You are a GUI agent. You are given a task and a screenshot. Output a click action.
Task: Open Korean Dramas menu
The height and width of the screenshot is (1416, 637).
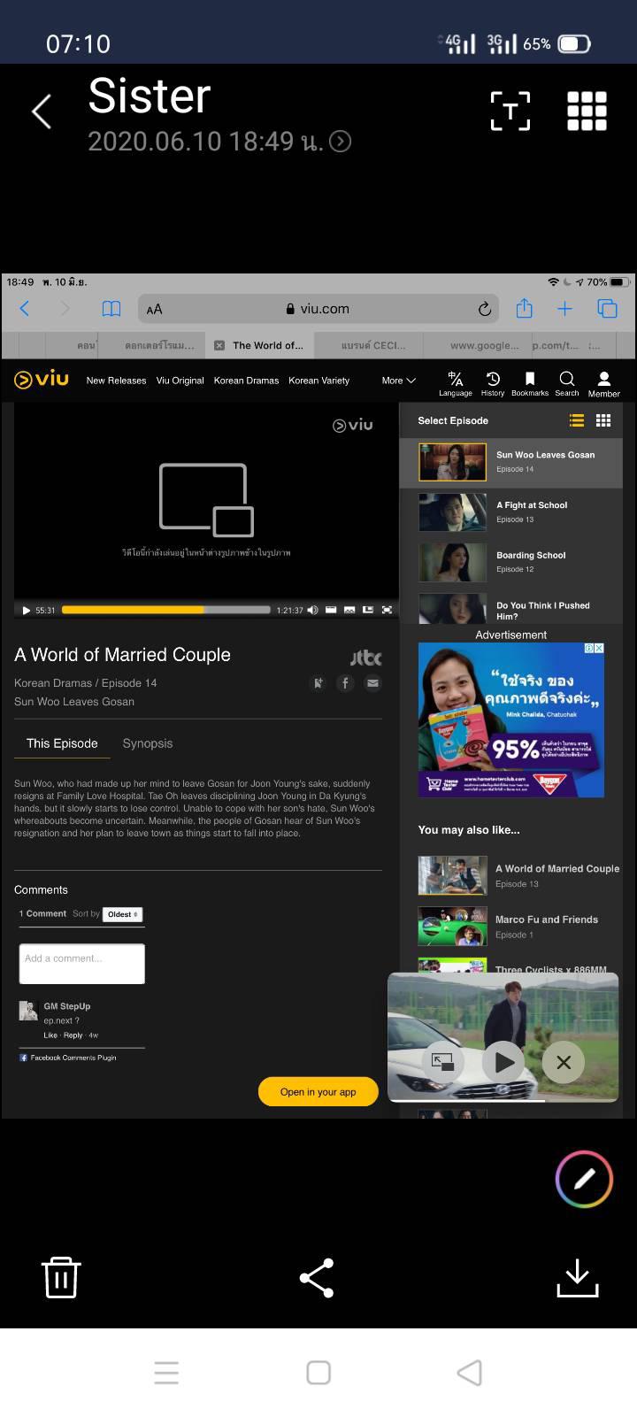point(246,381)
